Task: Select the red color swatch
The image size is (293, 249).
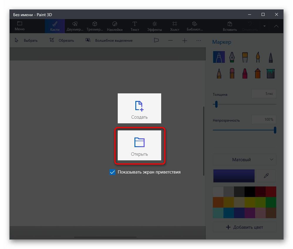Action: (271, 191)
